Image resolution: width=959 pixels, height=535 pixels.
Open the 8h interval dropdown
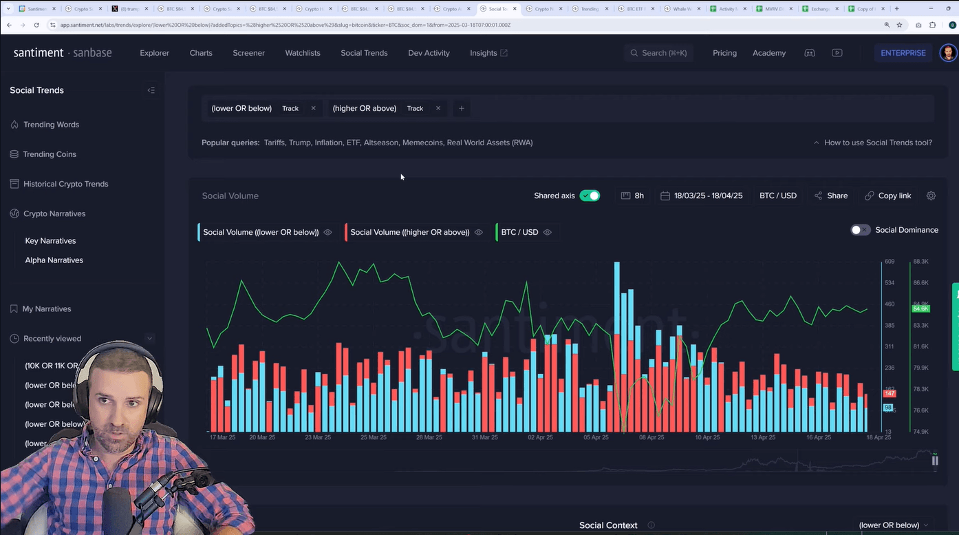tap(632, 196)
